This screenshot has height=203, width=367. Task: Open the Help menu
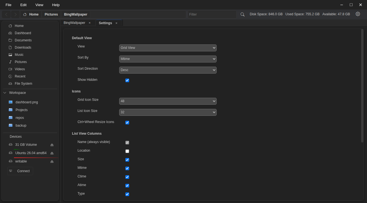[56, 5]
